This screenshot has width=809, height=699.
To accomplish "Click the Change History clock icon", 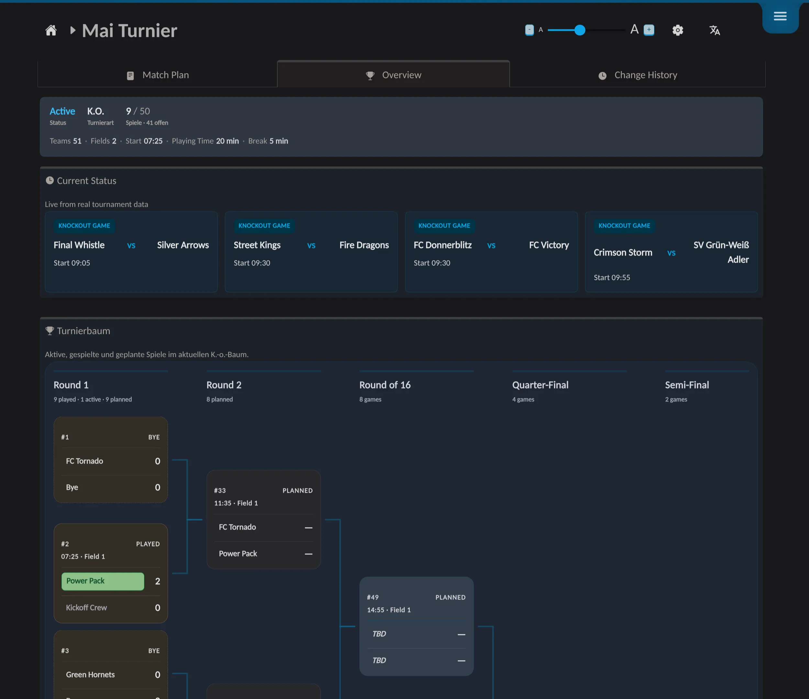I will [x=603, y=76].
